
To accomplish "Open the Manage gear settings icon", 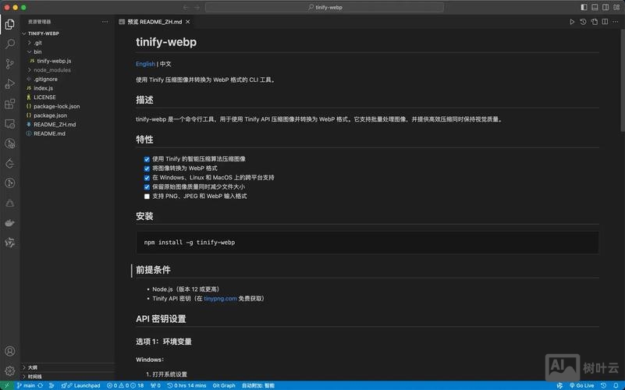I will coord(10,370).
